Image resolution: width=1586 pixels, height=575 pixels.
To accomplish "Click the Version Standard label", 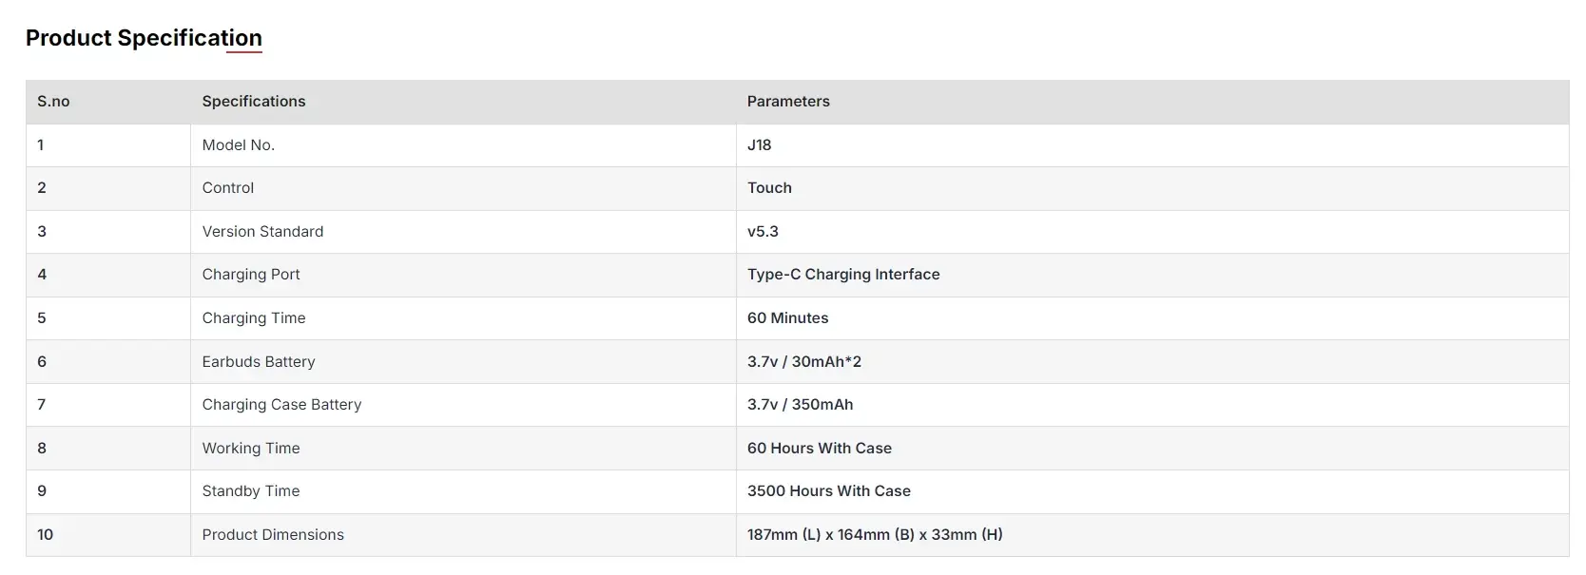I will tap(262, 232).
